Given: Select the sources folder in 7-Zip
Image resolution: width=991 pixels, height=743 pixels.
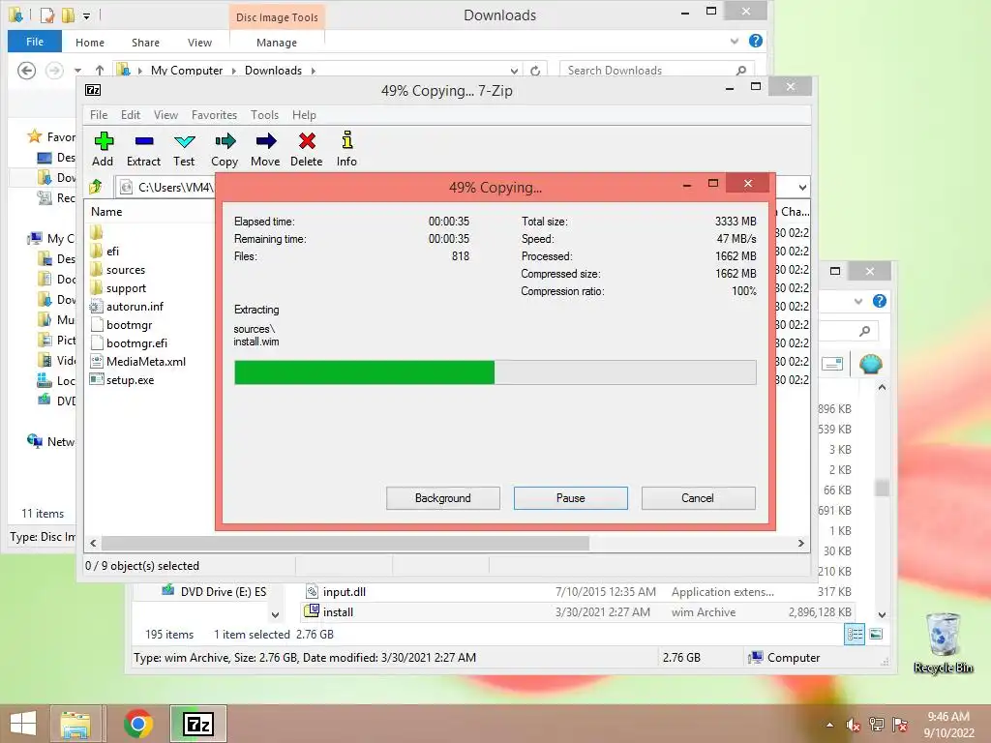Looking at the screenshot, I should click(125, 270).
